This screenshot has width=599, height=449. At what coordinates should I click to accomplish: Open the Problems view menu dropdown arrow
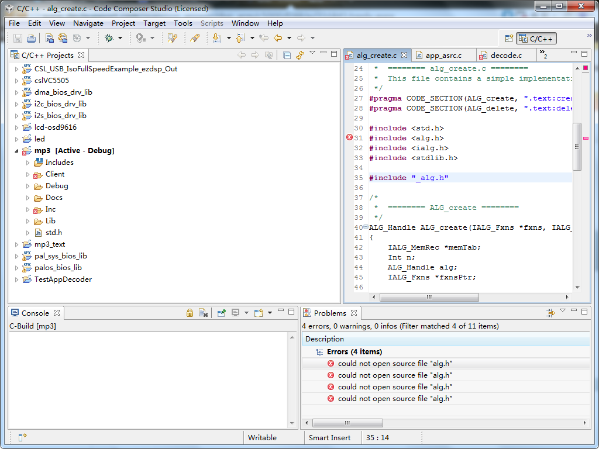pos(563,311)
